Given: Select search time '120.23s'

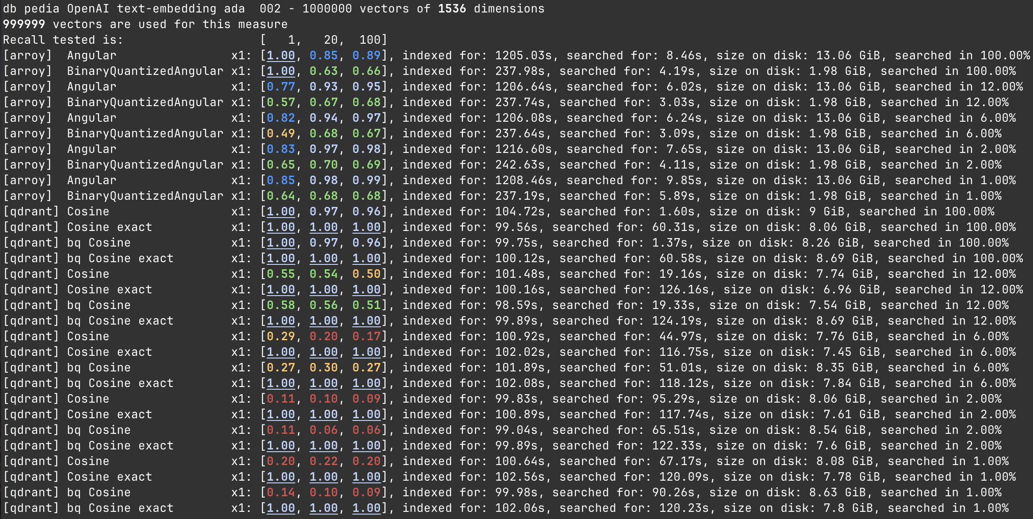Looking at the screenshot, I should tap(684, 508).
